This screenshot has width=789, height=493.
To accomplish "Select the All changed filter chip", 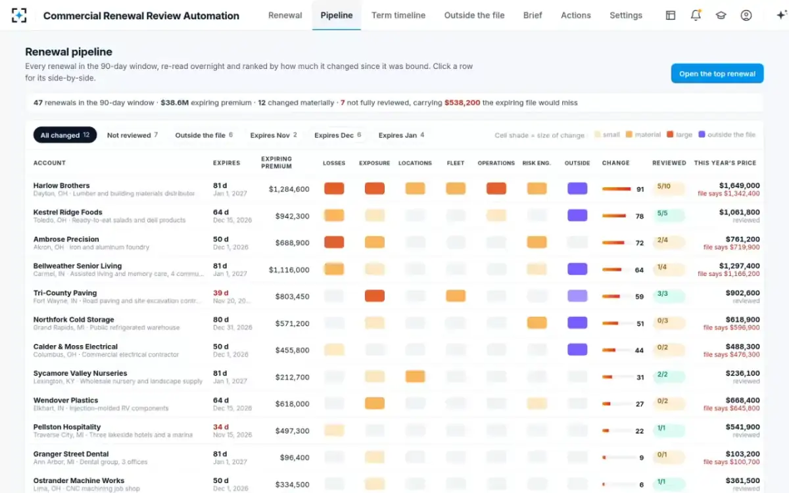I will (65, 135).
